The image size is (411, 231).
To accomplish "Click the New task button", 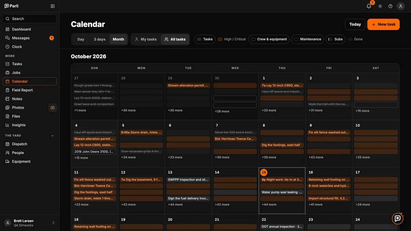I will click(x=384, y=24).
